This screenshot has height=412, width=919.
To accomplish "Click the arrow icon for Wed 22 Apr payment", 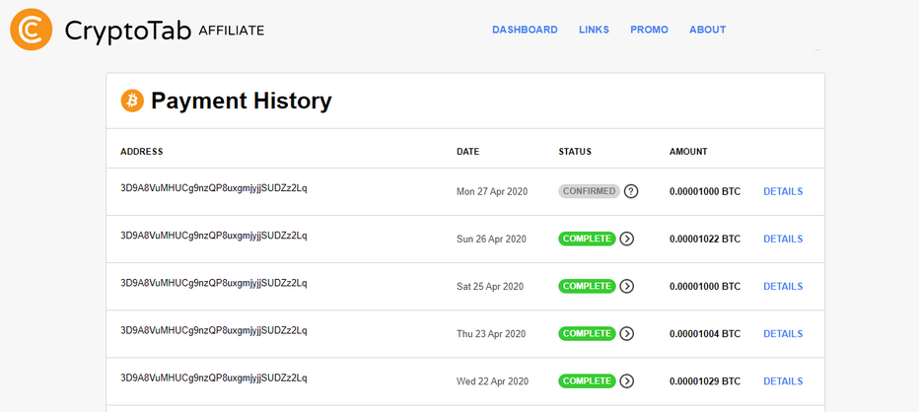I will (x=627, y=380).
